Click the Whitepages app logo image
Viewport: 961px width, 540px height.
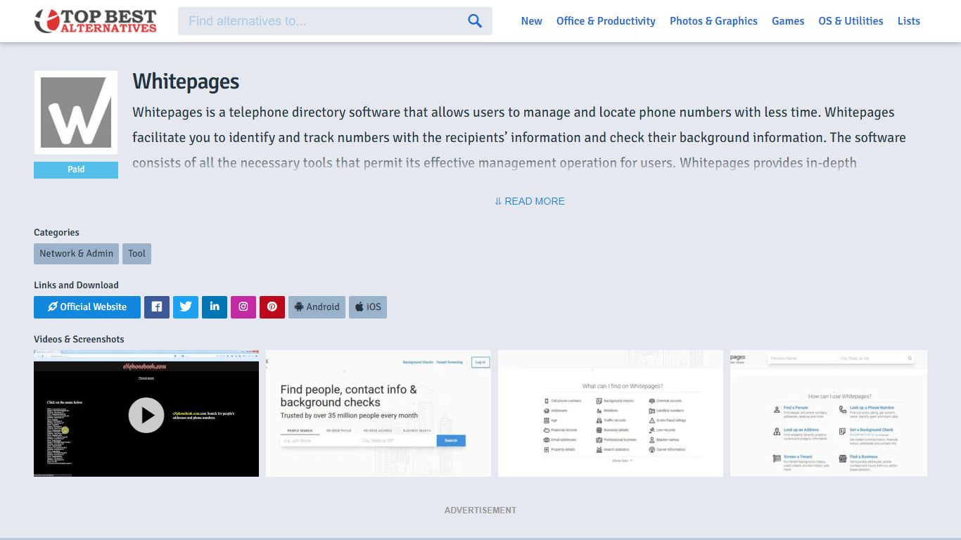point(76,112)
